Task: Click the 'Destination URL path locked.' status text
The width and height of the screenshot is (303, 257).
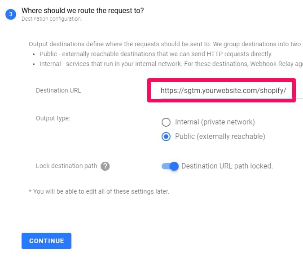Action: point(227,166)
